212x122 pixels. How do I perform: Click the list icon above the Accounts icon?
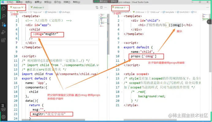point(2,105)
